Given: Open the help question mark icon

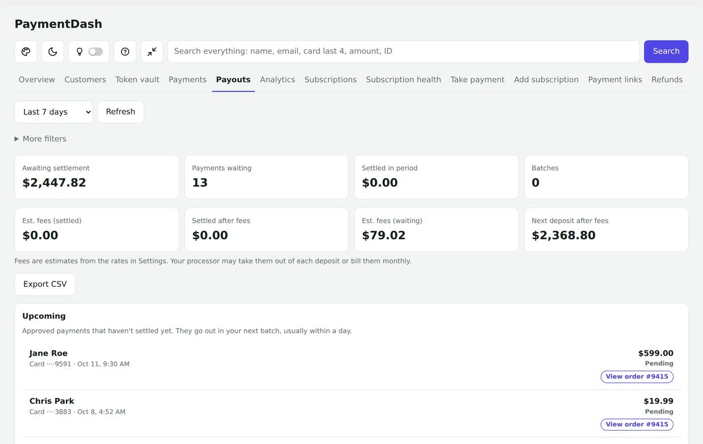Looking at the screenshot, I should 125,52.
